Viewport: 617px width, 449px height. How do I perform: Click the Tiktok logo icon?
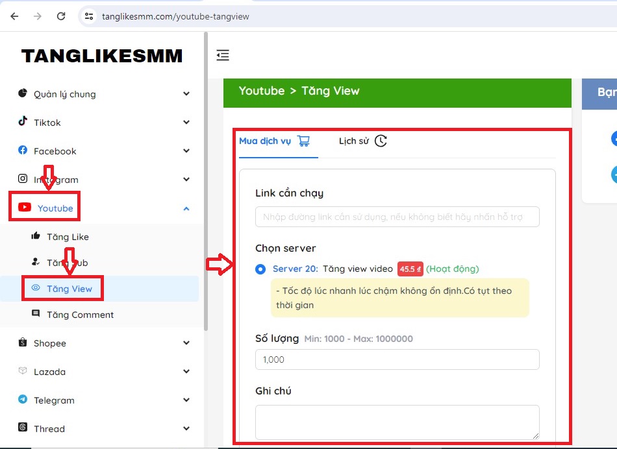tap(23, 121)
